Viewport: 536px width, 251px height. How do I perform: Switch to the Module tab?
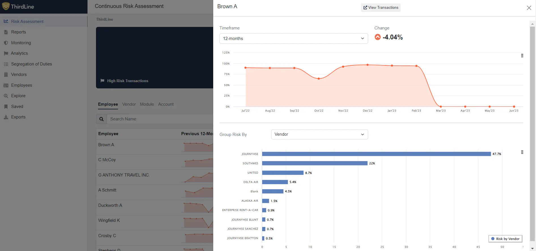pos(147,104)
